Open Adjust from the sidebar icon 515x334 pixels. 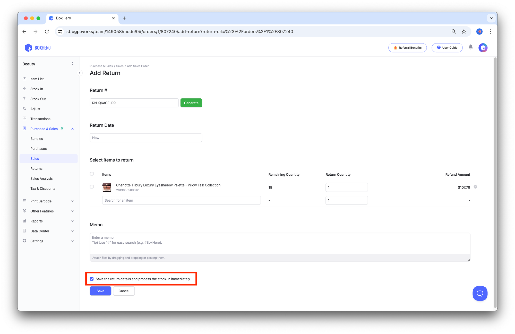pos(24,109)
